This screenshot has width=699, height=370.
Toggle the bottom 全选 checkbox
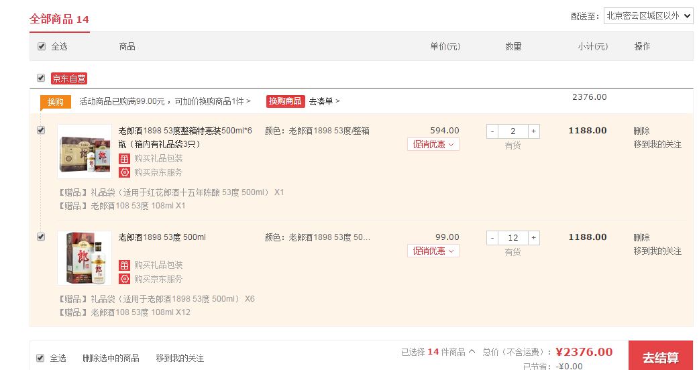coord(40,358)
